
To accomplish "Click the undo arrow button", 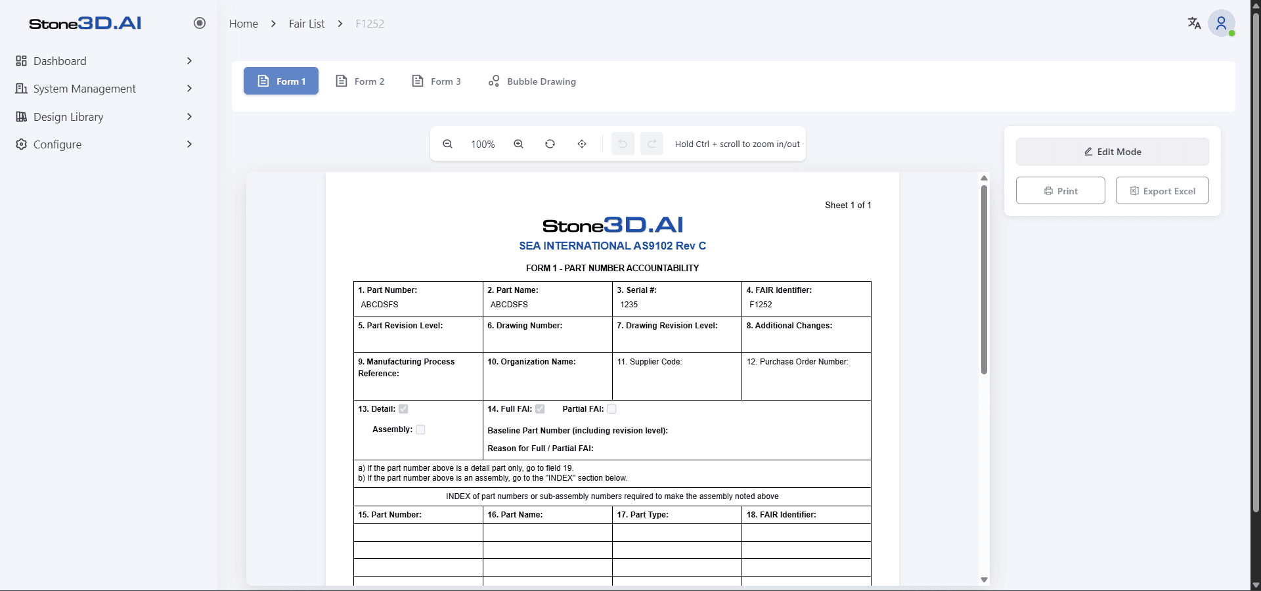I will coord(623,144).
